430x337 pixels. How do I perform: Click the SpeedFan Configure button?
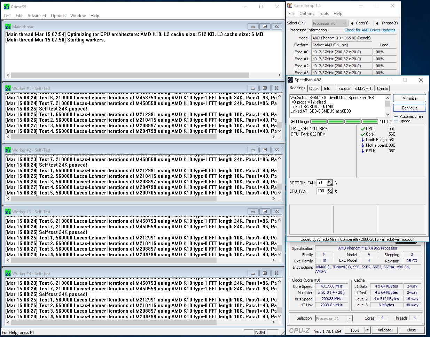(409, 108)
